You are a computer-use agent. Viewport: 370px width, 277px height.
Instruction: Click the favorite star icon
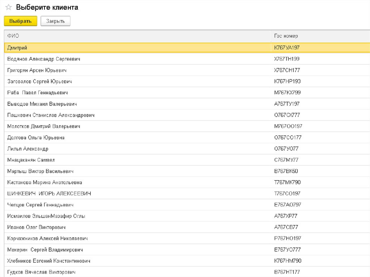click(x=8, y=8)
